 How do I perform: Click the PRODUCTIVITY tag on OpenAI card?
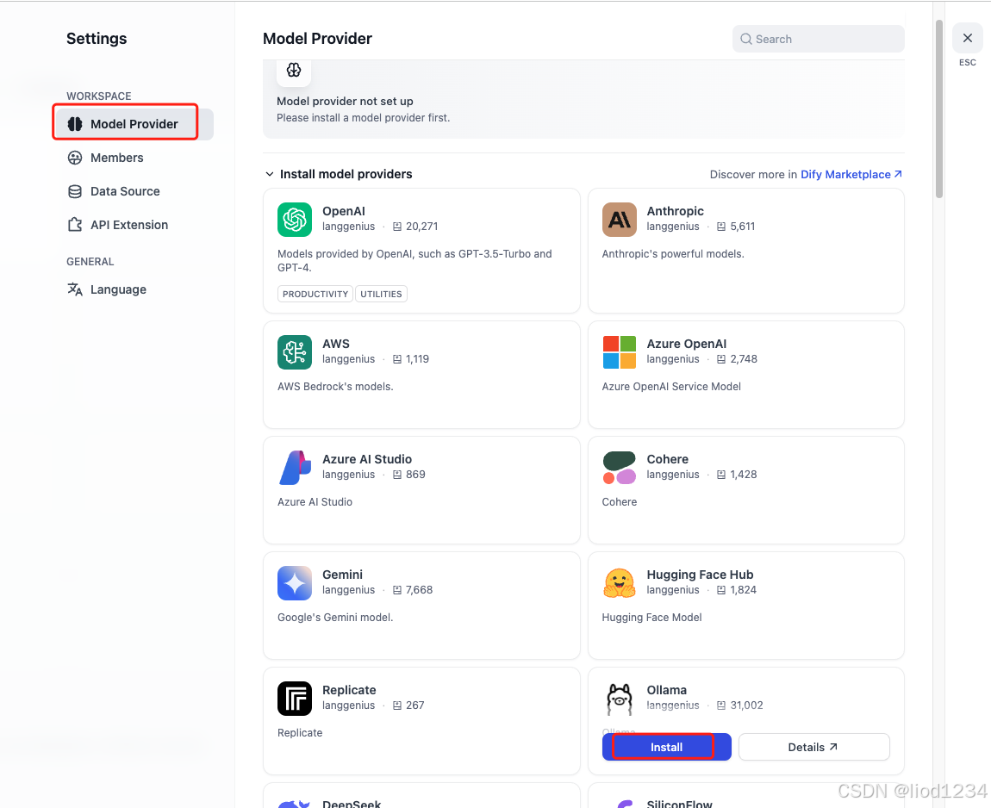tap(315, 295)
